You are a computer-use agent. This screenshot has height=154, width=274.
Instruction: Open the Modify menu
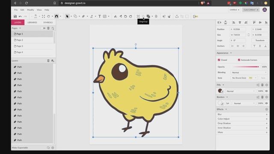point(30,10)
